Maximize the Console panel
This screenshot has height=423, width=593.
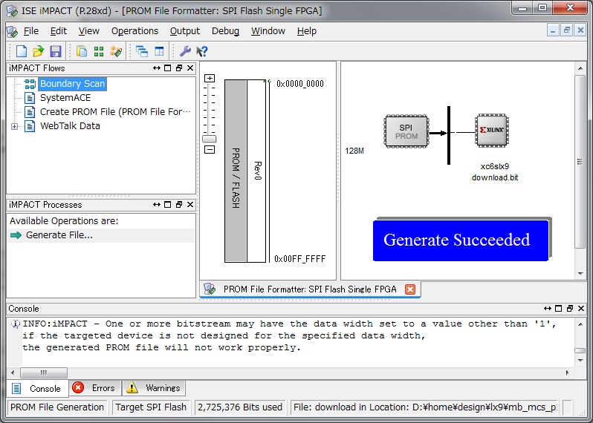coord(558,309)
